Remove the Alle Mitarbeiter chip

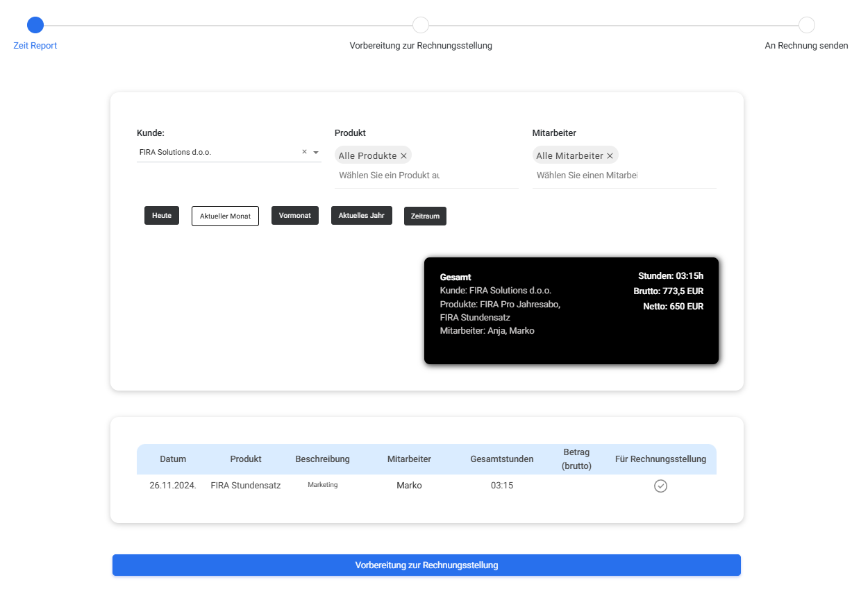tap(610, 156)
